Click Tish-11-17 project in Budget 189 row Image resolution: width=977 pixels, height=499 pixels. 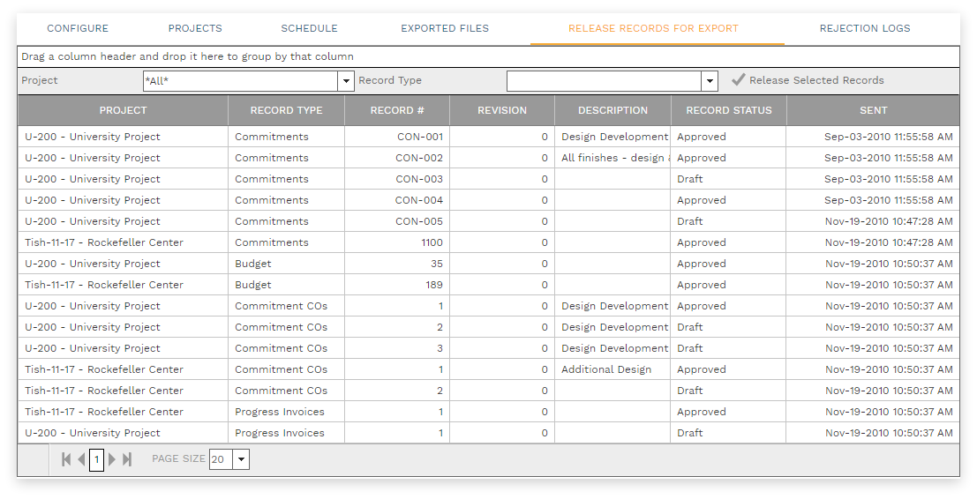point(104,285)
